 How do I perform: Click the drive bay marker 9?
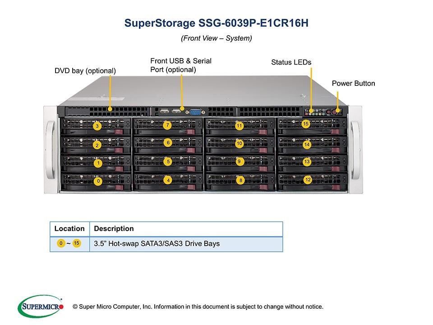pyautogui.click(x=240, y=161)
